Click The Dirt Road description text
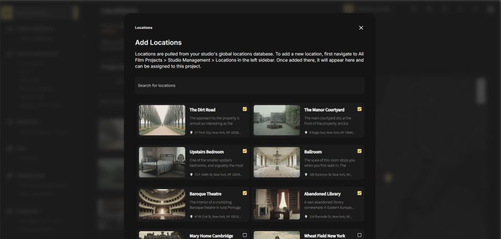Image resolution: width=501 pixels, height=239 pixels. pyautogui.click(x=214, y=120)
